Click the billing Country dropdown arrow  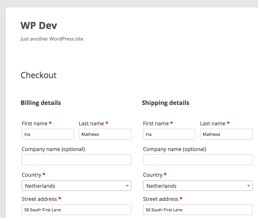[127, 186]
